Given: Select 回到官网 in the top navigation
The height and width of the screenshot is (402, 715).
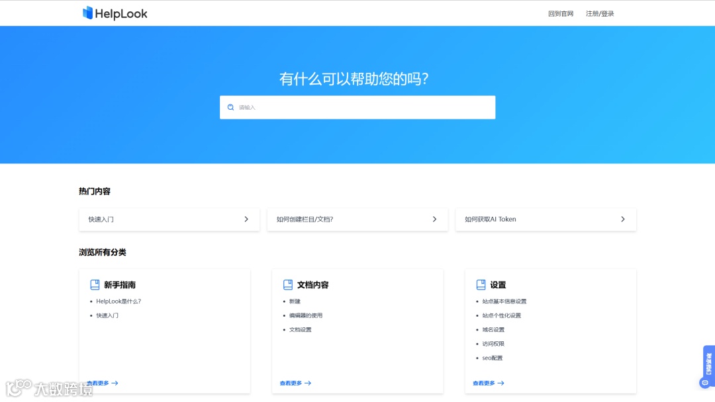Looking at the screenshot, I should click(x=561, y=13).
